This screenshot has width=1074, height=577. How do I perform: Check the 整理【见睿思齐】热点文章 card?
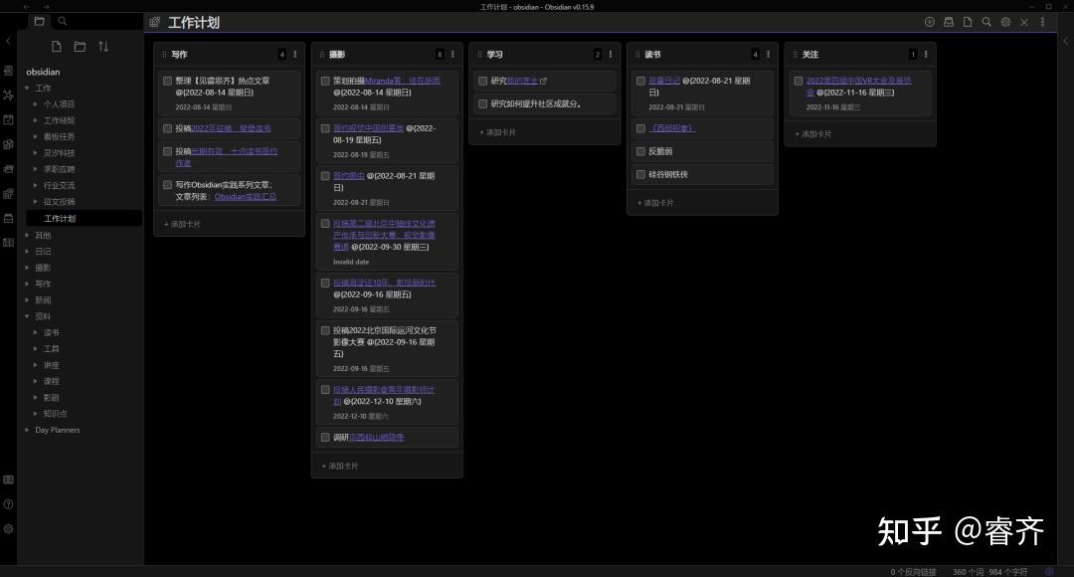pos(167,81)
